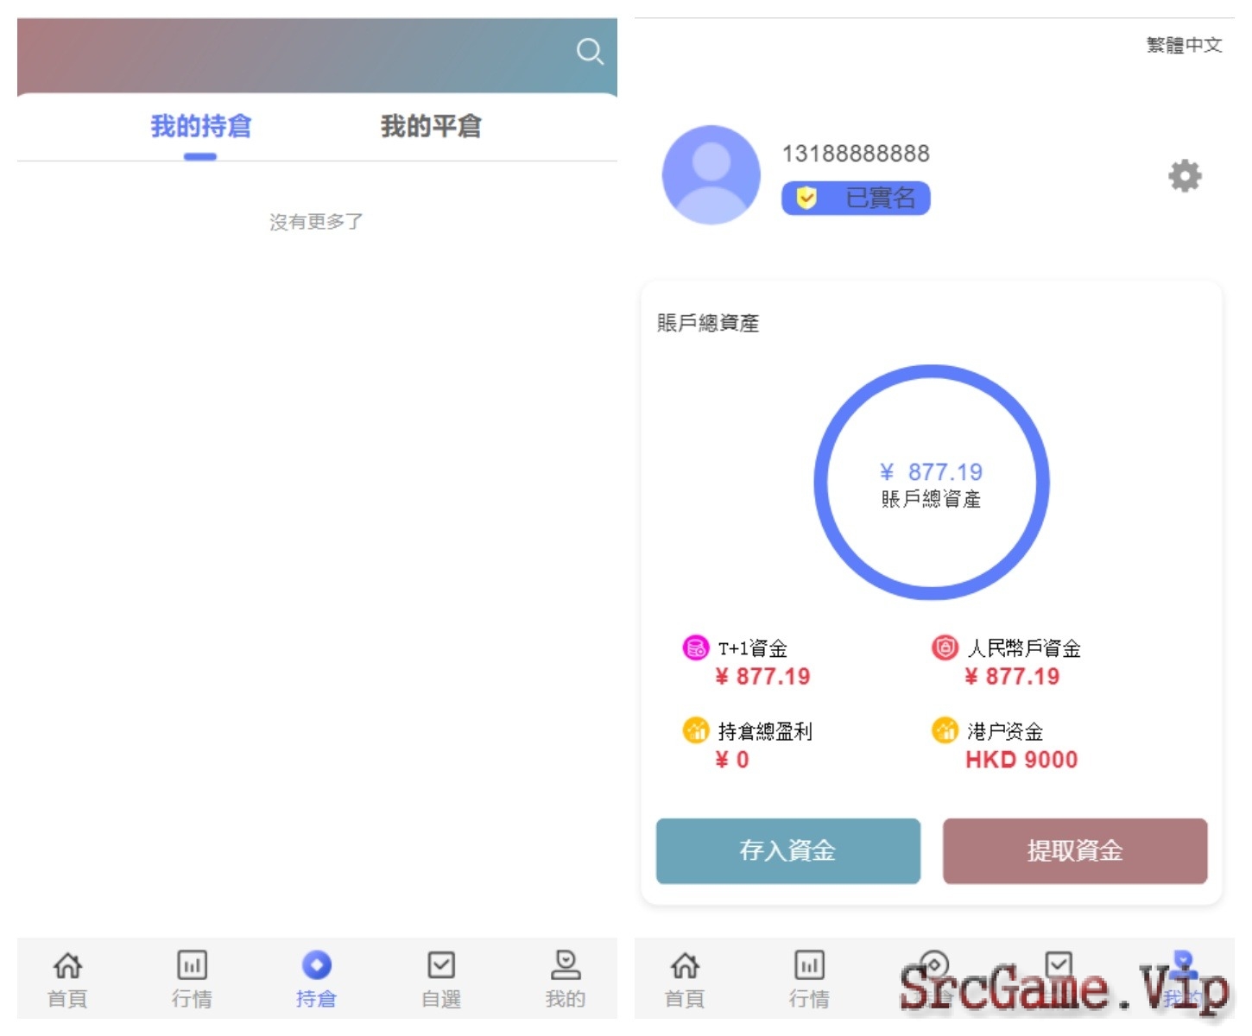Open 行情 icon in right bottom bar
Viewport: 1252px width, 1036px height.
[x=809, y=964]
